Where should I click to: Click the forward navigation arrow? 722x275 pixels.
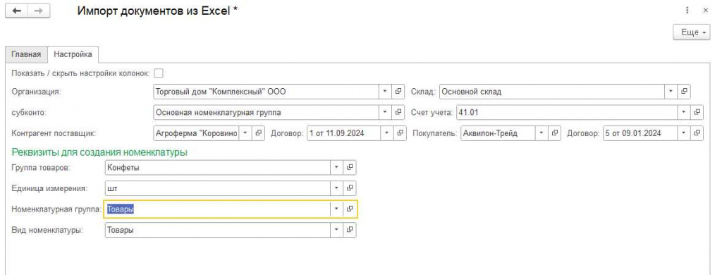(39, 11)
